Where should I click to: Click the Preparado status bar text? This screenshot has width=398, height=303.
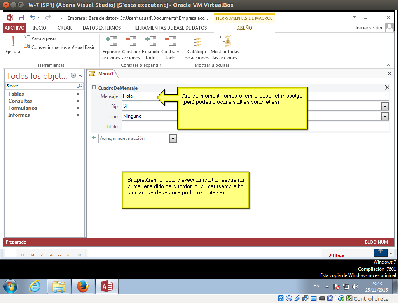(x=16, y=242)
